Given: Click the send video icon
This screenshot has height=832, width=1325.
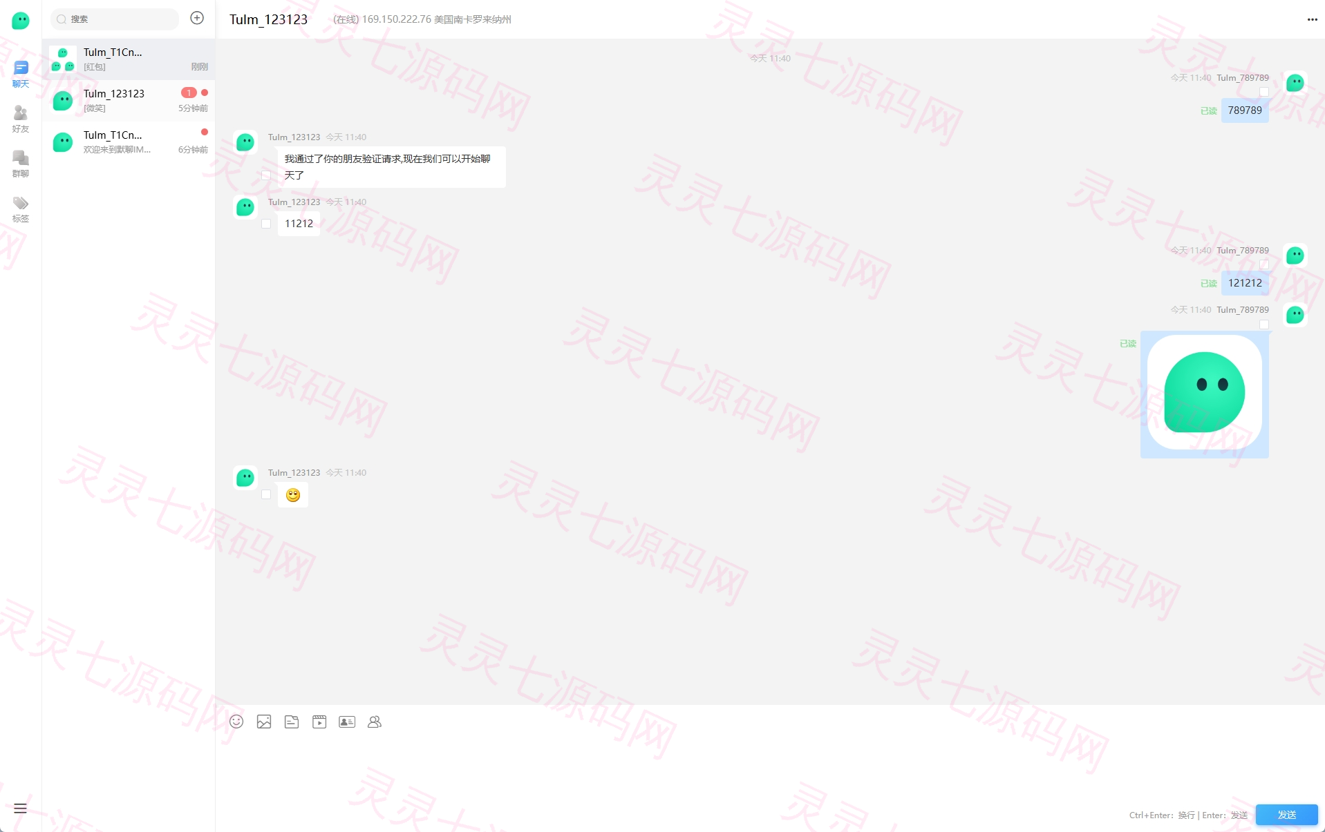Looking at the screenshot, I should 319,722.
